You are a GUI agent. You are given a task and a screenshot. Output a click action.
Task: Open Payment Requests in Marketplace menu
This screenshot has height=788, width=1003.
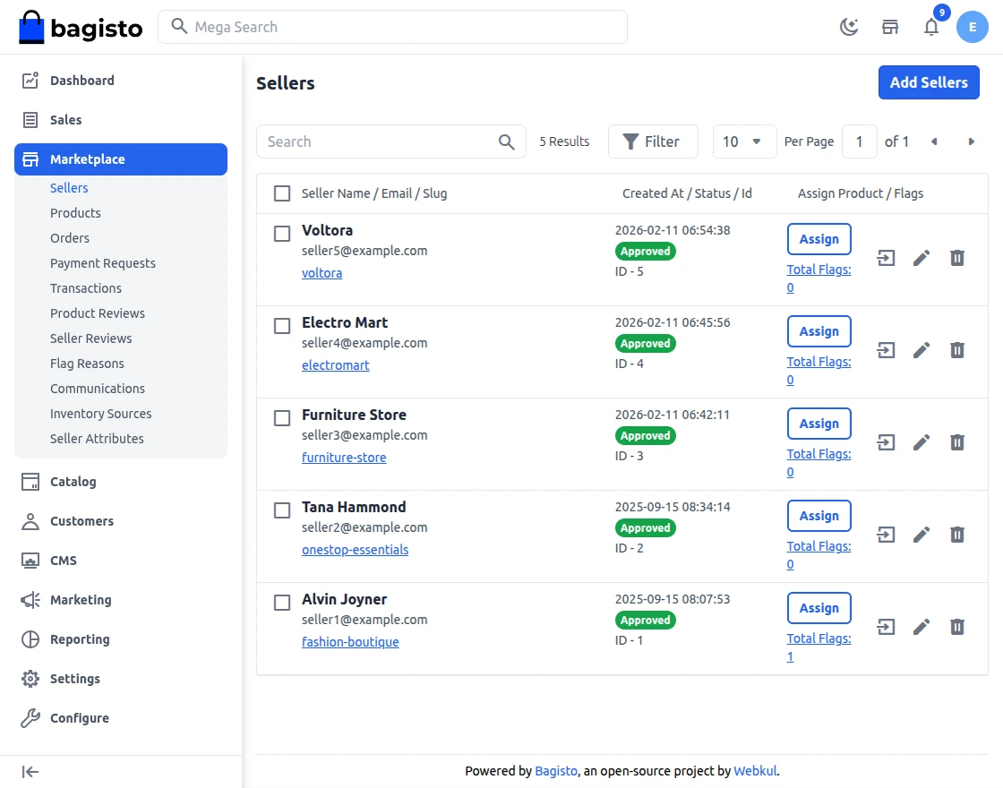coord(103,263)
